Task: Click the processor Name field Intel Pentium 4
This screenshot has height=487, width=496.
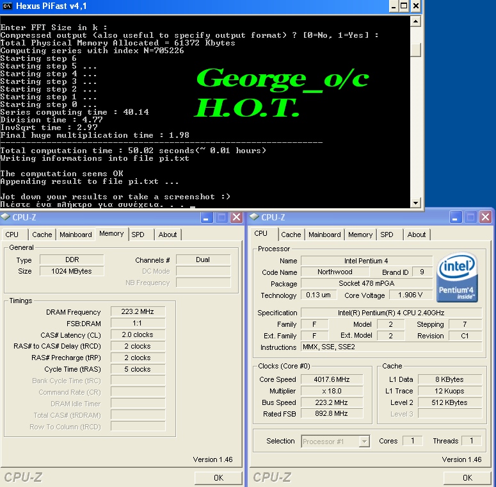Action: point(366,261)
